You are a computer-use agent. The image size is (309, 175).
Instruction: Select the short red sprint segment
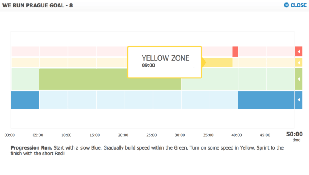(235, 52)
